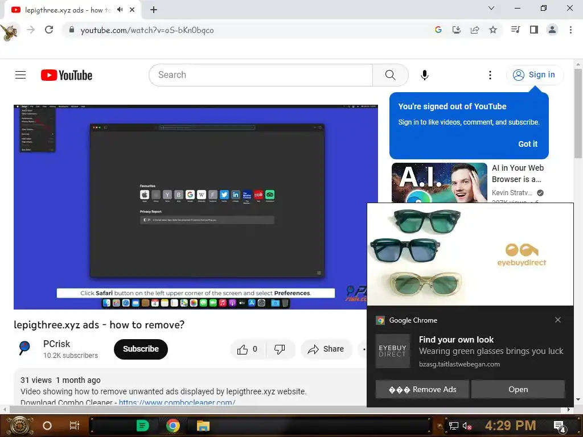Viewport: 583px width, 437px height.
Task: Open the combocleaner.com link in description
Action: tap(177, 402)
